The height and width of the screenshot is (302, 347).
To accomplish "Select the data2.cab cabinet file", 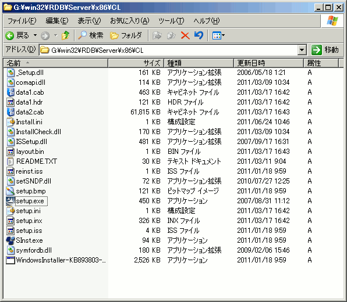I will (30, 112).
